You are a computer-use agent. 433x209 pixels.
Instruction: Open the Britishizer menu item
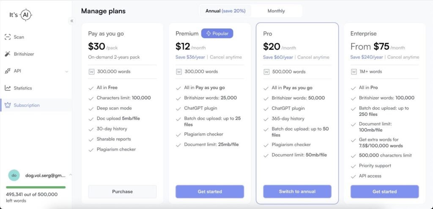pos(24,54)
